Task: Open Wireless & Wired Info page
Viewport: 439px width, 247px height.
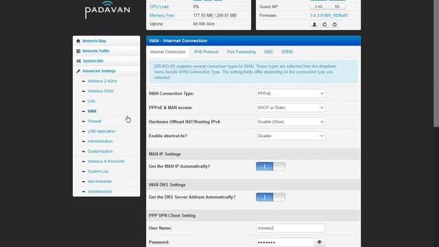Action: (x=106, y=161)
